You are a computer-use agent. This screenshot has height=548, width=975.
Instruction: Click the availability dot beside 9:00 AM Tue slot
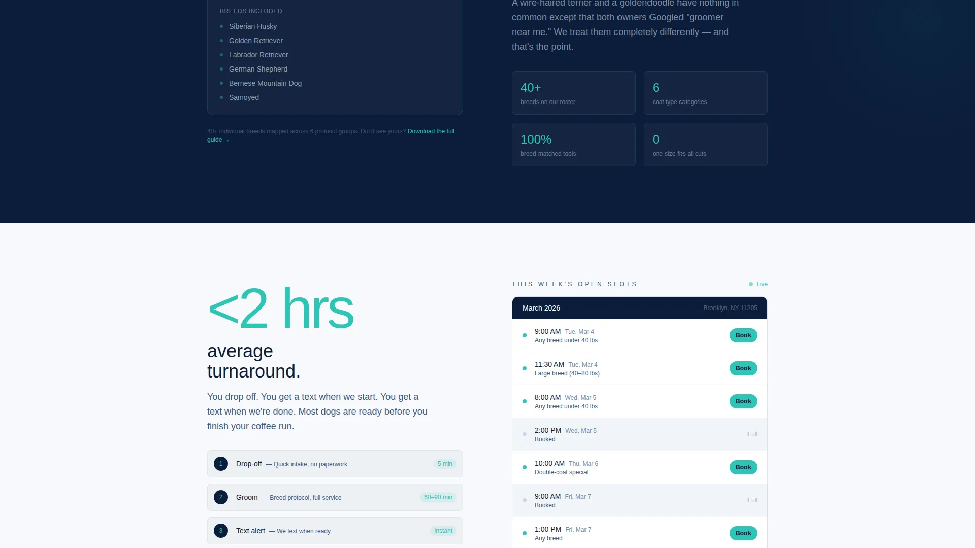(x=525, y=335)
